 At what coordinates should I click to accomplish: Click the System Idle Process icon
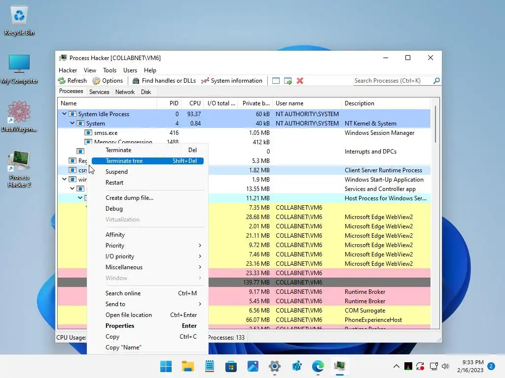point(72,114)
